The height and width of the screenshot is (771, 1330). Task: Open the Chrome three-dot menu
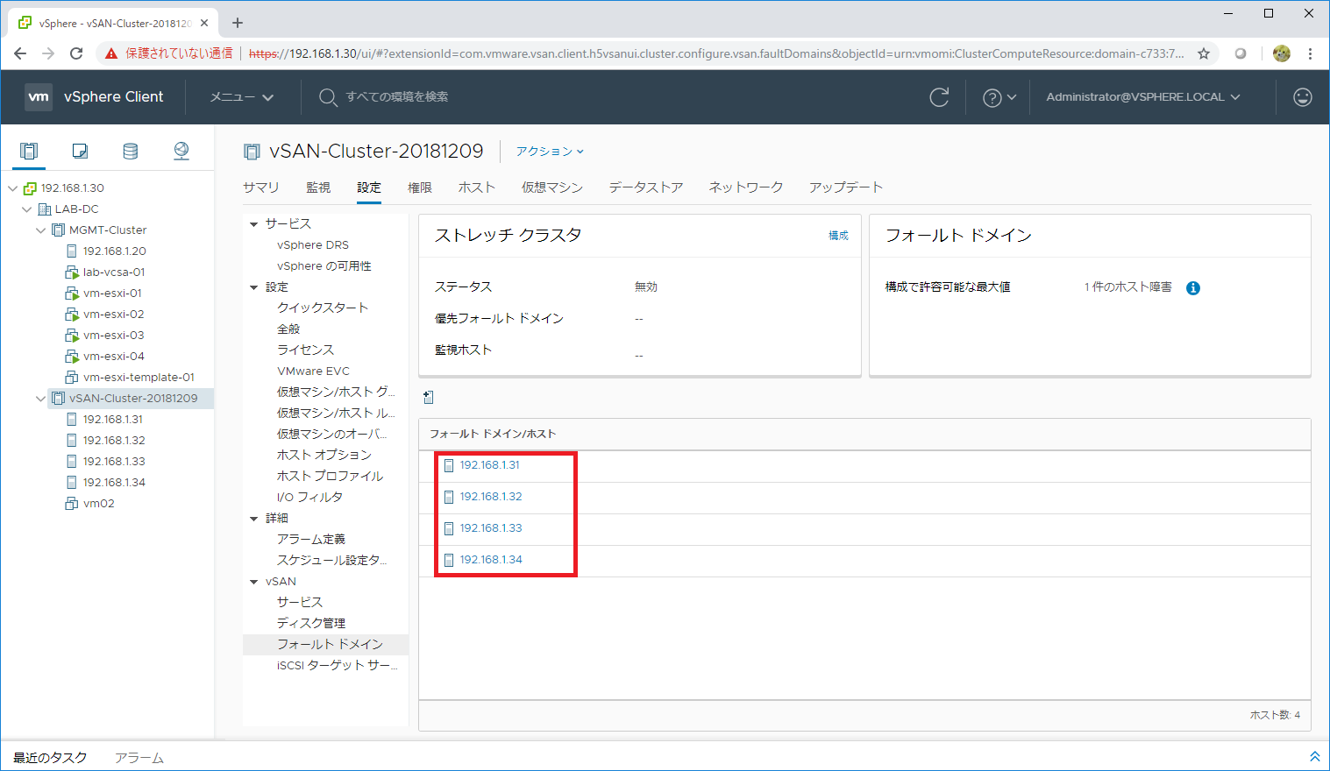pos(1310,53)
